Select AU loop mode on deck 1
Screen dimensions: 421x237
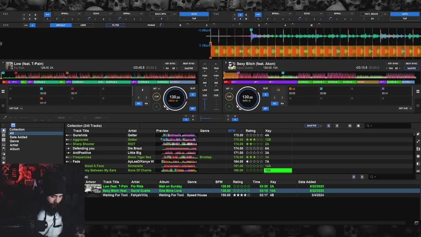(x=138, y=103)
